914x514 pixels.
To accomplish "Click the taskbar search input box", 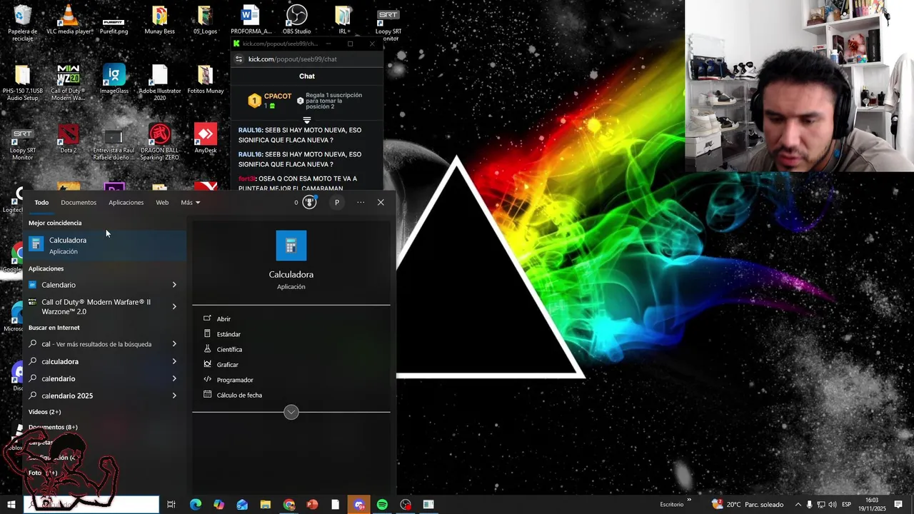I will coord(91,505).
